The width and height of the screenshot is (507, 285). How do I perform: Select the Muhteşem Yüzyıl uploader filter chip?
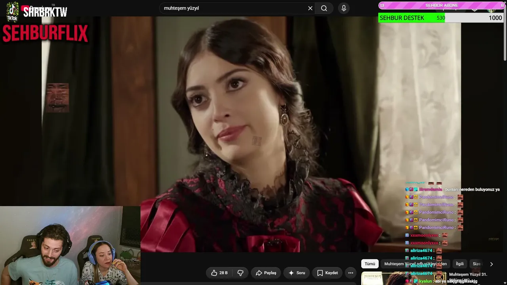(x=416, y=264)
